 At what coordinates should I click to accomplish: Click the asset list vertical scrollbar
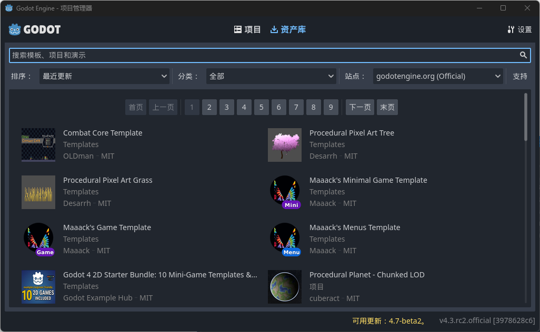[526, 198]
